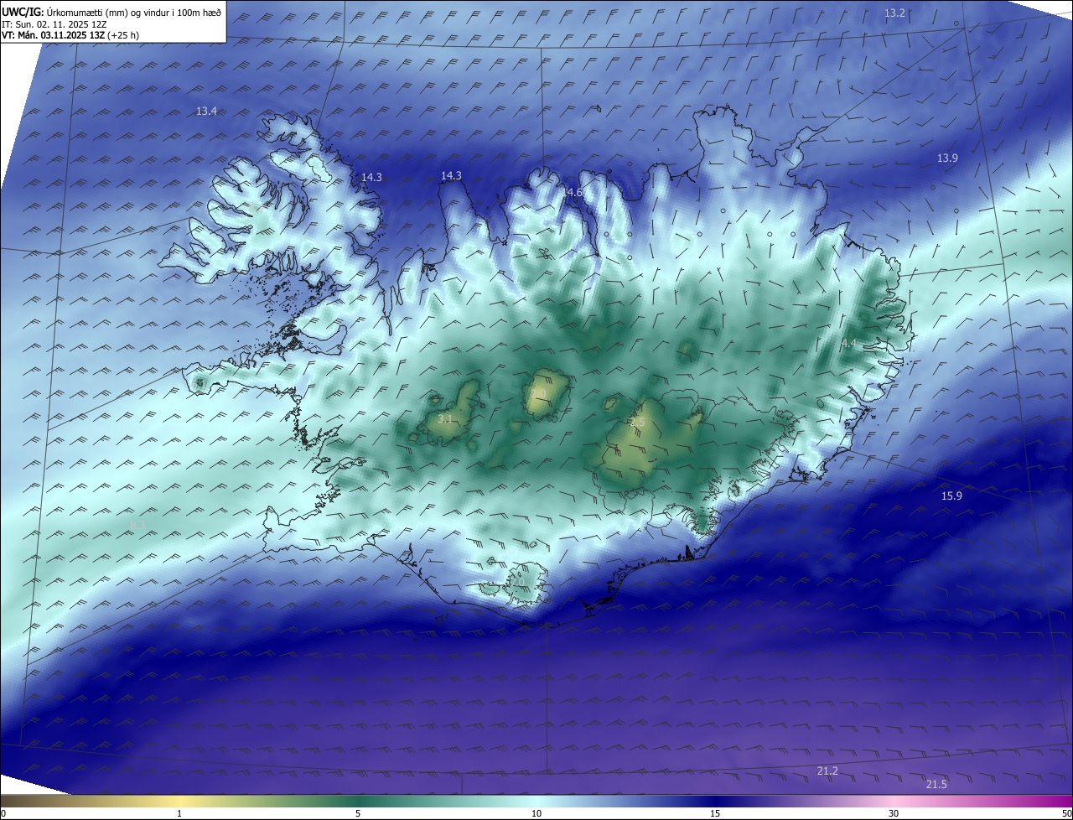Click the 'IT: Sun. 02. 11. 2025 12Z' line
Screen dimensions: 1073x820
54,24
